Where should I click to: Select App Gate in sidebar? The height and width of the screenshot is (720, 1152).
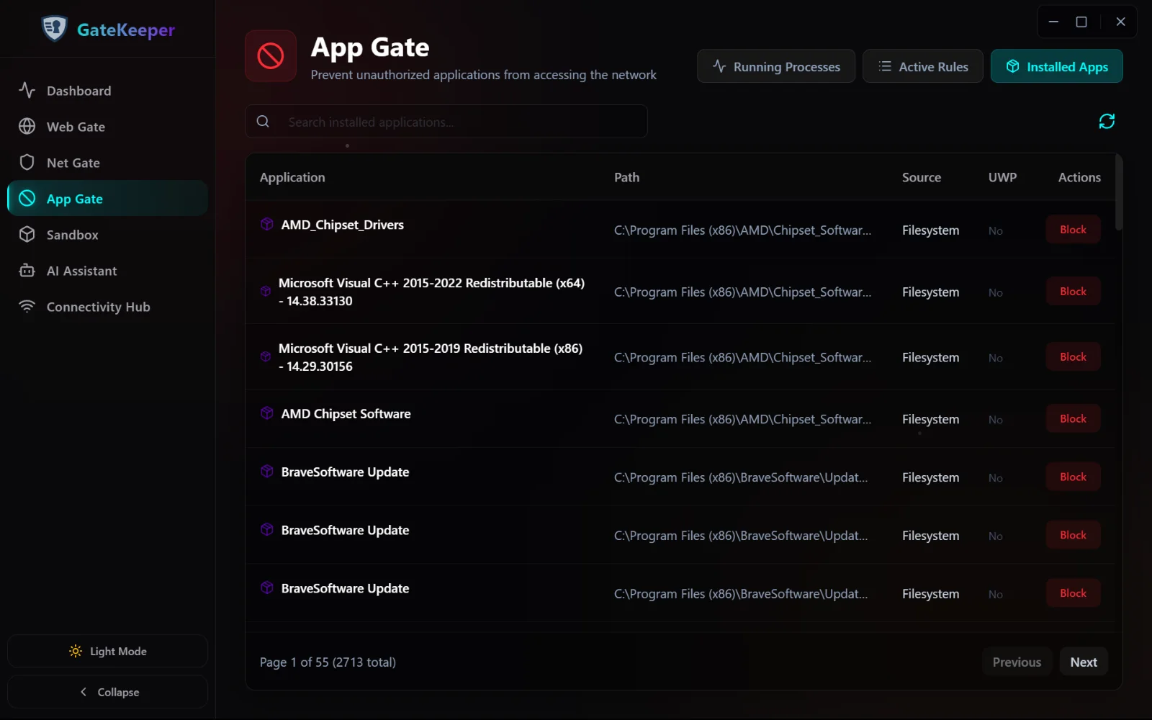point(108,199)
